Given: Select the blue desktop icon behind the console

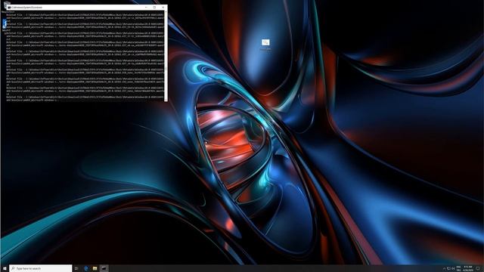Looking at the screenshot, I should click(x=5, y=24).
